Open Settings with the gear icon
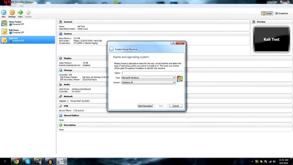 12,12
